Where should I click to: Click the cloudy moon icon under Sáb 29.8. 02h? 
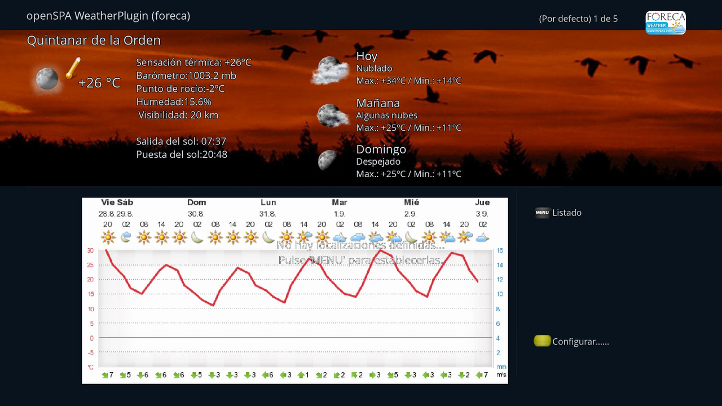(x=126, y=237)
